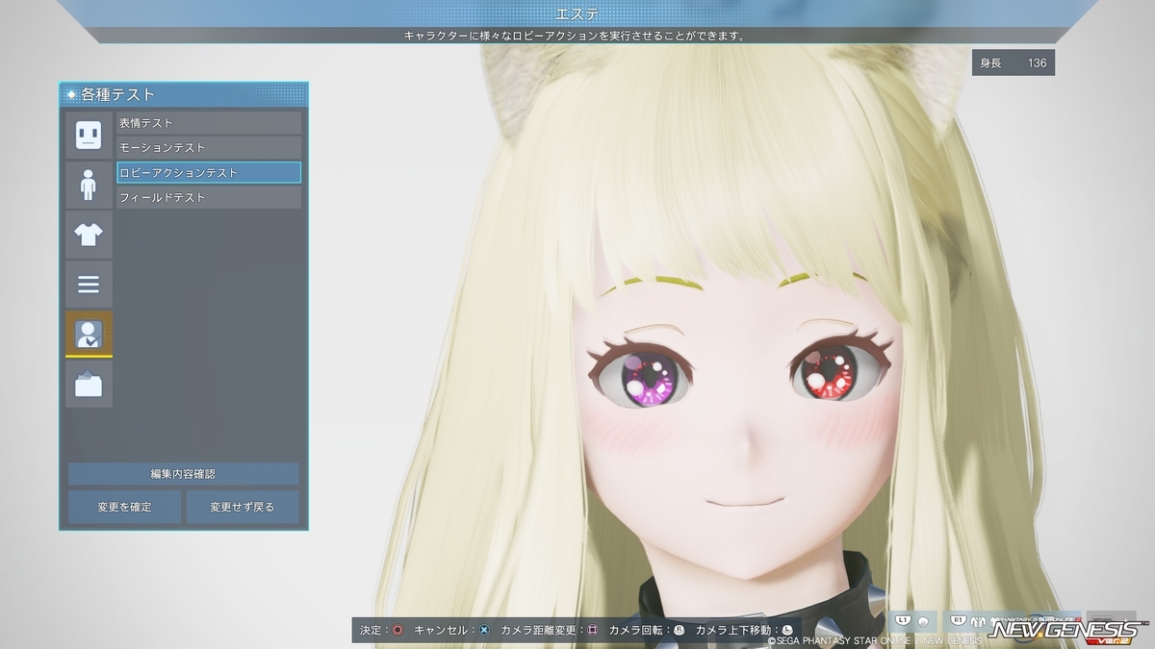Image resolution: width=1155 pixels, height=649 pixels.
Task: Click the 編集内容確認 button
Action: click(183, 474)
